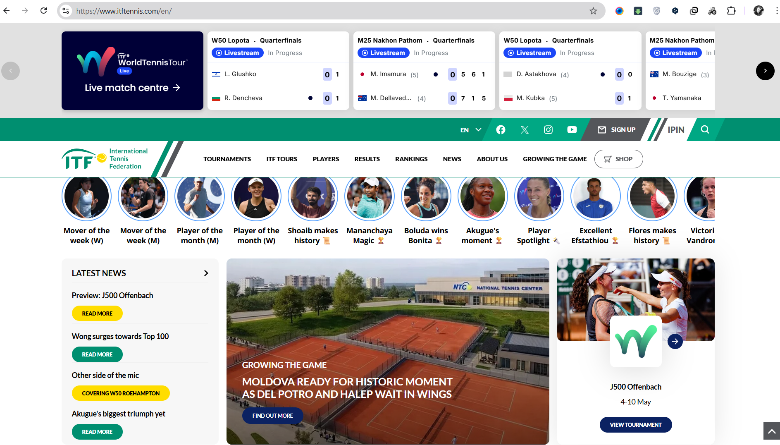
Task: Click the address bar URL field
Action: point(331,11)
